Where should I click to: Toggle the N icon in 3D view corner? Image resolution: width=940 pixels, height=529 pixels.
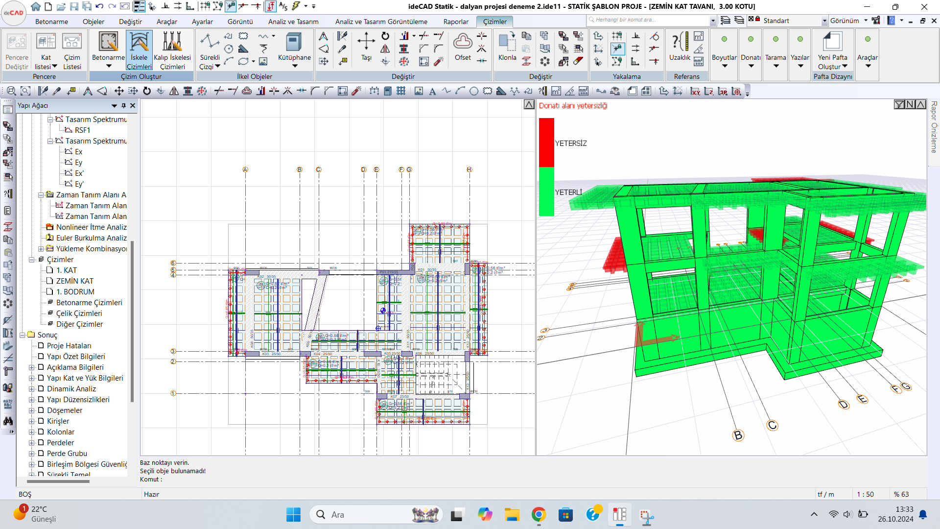pos(910,104)
